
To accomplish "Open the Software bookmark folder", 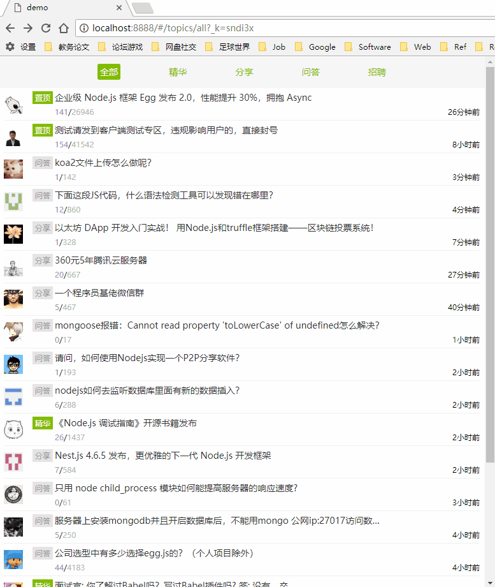I will coord(368,47).
